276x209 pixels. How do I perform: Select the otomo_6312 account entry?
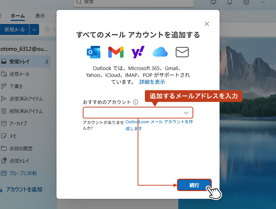click(x=24, y=49)
